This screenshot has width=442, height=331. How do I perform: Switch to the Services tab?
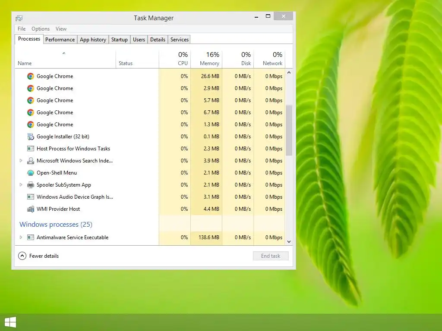click(180, 40)
